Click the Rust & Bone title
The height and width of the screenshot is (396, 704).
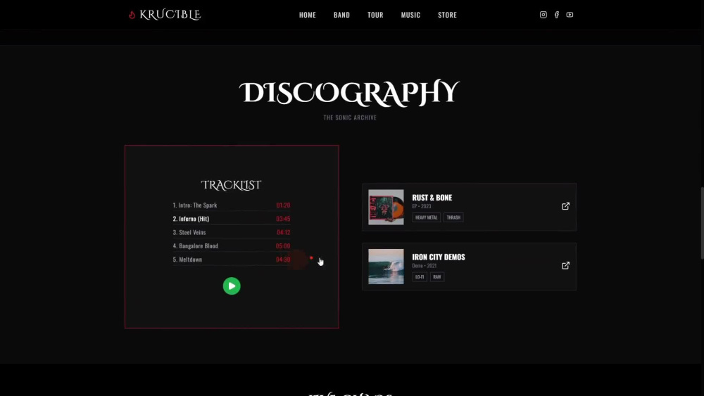coord(432,198)
